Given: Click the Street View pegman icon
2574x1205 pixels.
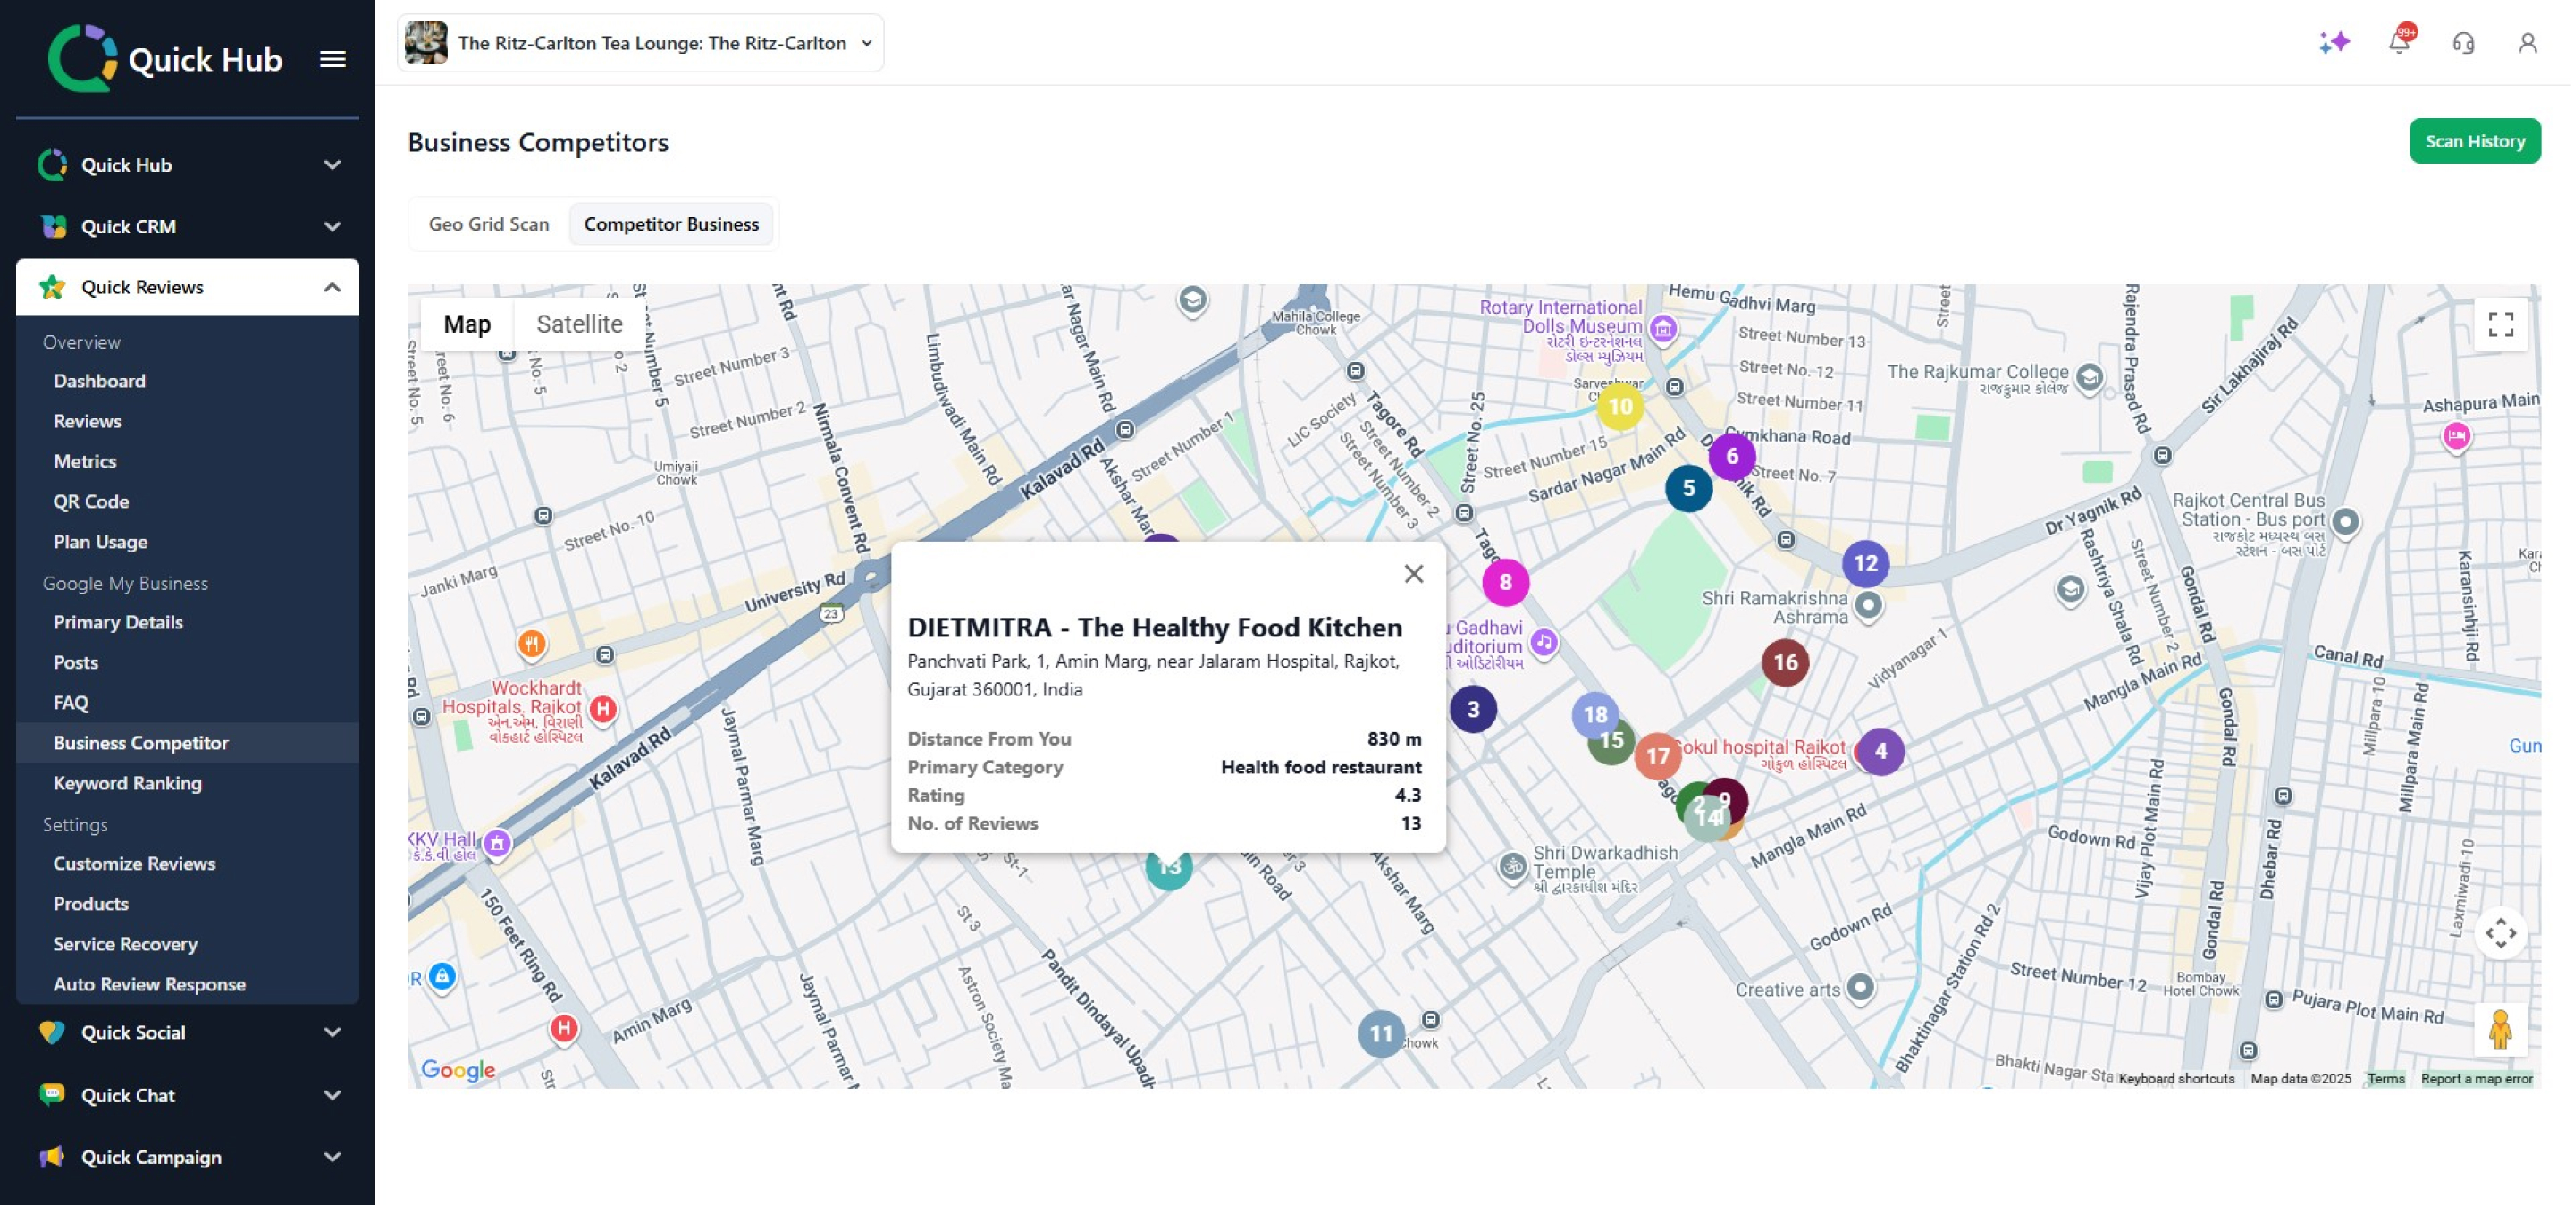Looking at the screenshot, I should pos(2500,1029).
